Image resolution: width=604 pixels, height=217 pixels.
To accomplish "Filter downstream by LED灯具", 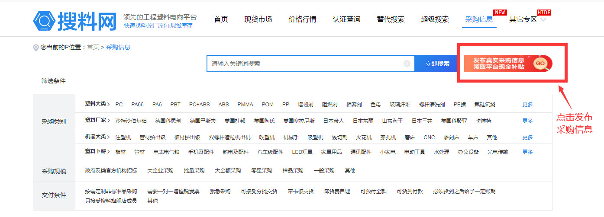I will tap(302, 152).
